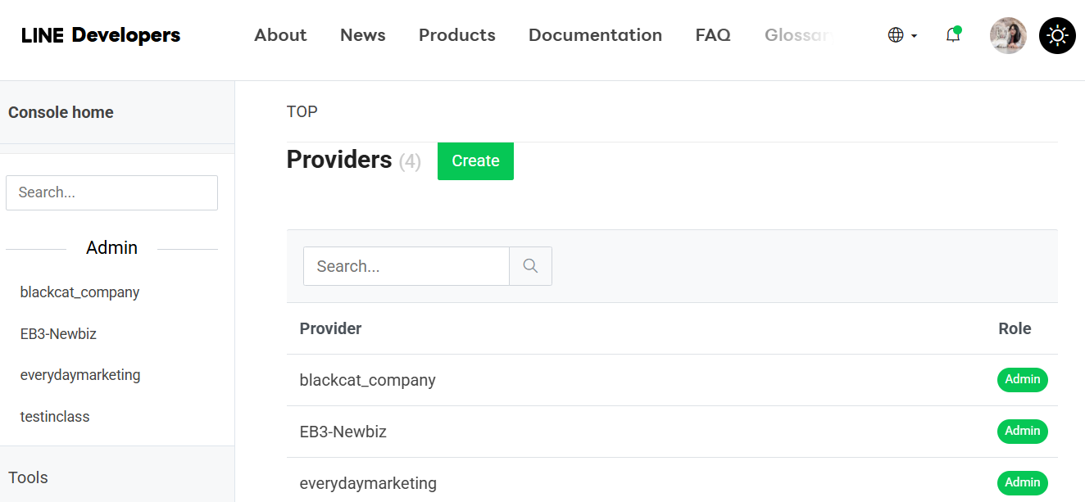Click the Admin badge for everydaymarketing

(x=1023, y=483)
